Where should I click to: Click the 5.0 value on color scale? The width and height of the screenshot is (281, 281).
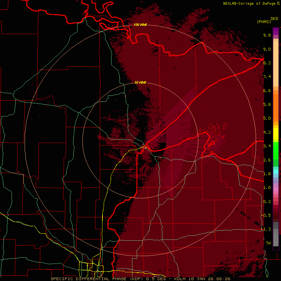click(267, 118)
